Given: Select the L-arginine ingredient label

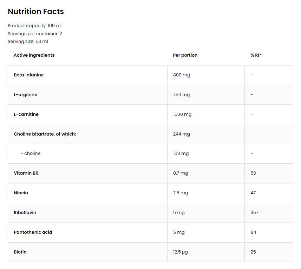Looking at the screenshot, I should (25, 94).
